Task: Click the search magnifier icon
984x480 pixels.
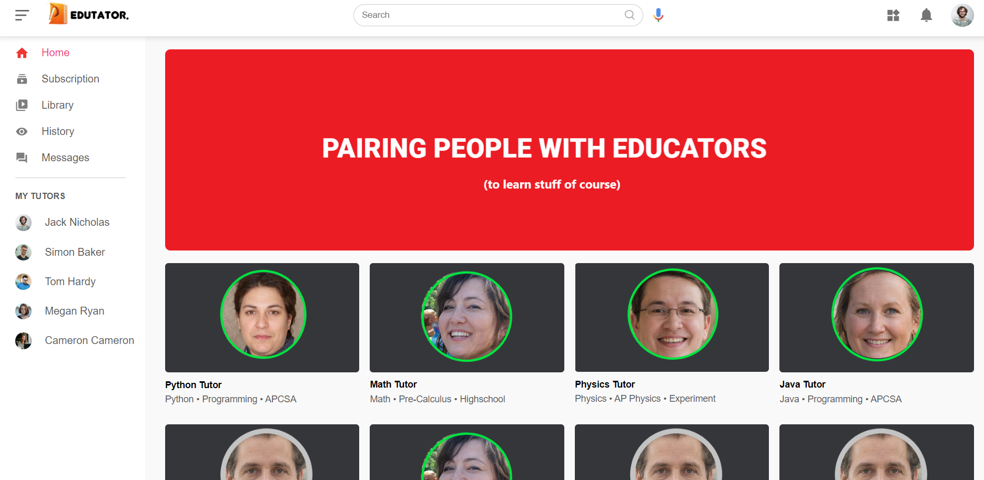Action: click(630, 15)
